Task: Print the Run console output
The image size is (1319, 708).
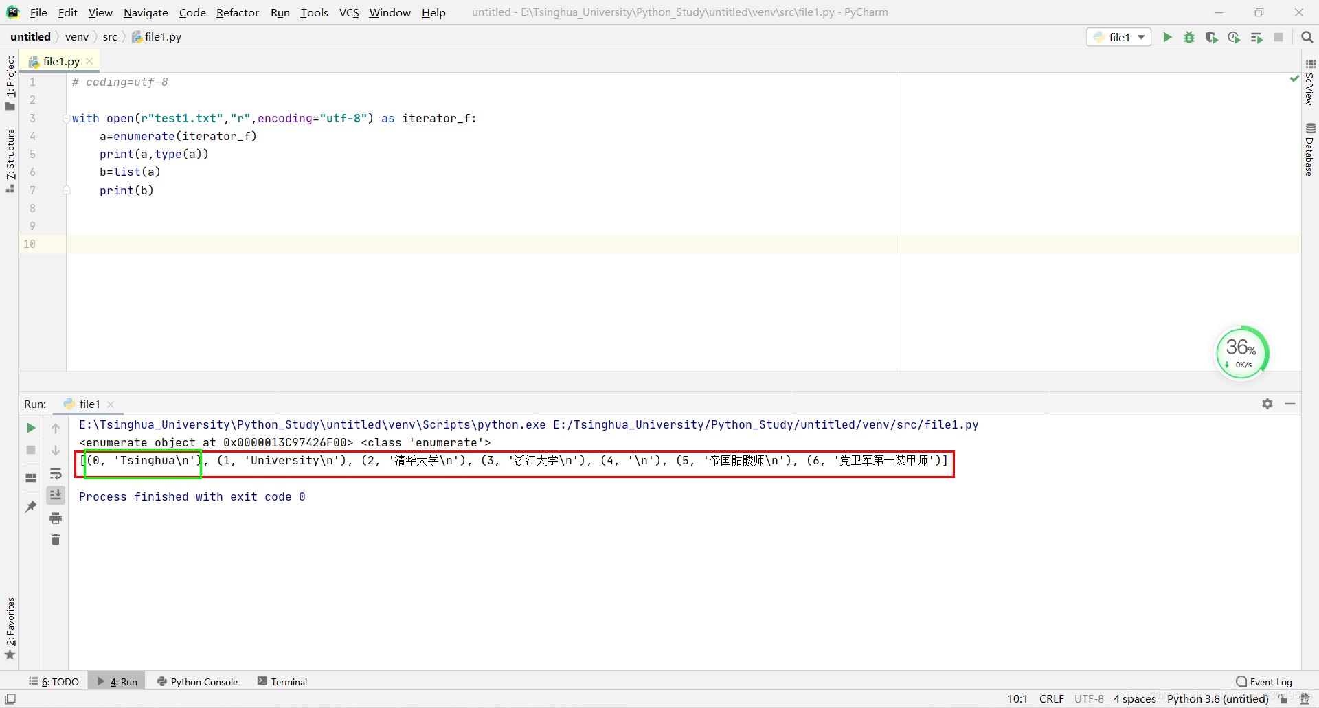Action: (56, 518)
